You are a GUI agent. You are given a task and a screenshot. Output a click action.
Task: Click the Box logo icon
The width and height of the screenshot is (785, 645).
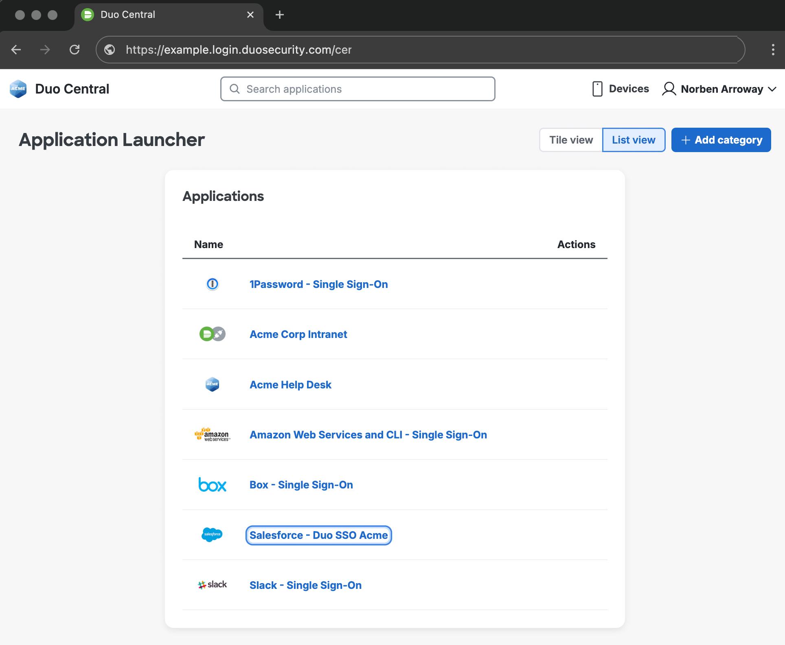point(212,484)
